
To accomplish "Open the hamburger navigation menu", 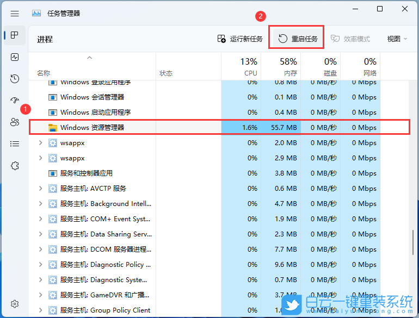I will click(15, 14).
